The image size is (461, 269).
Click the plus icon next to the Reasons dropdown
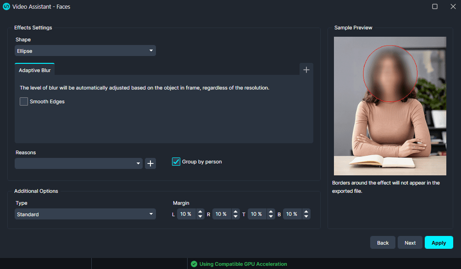point(150,163)
